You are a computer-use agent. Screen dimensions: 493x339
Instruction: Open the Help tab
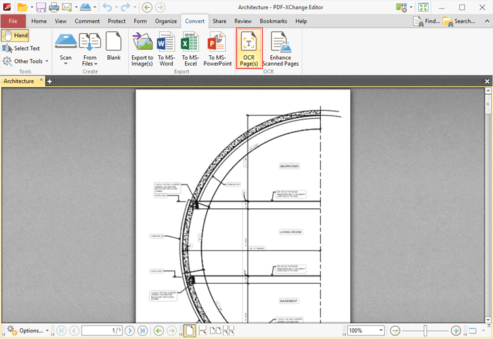[301, 21]
